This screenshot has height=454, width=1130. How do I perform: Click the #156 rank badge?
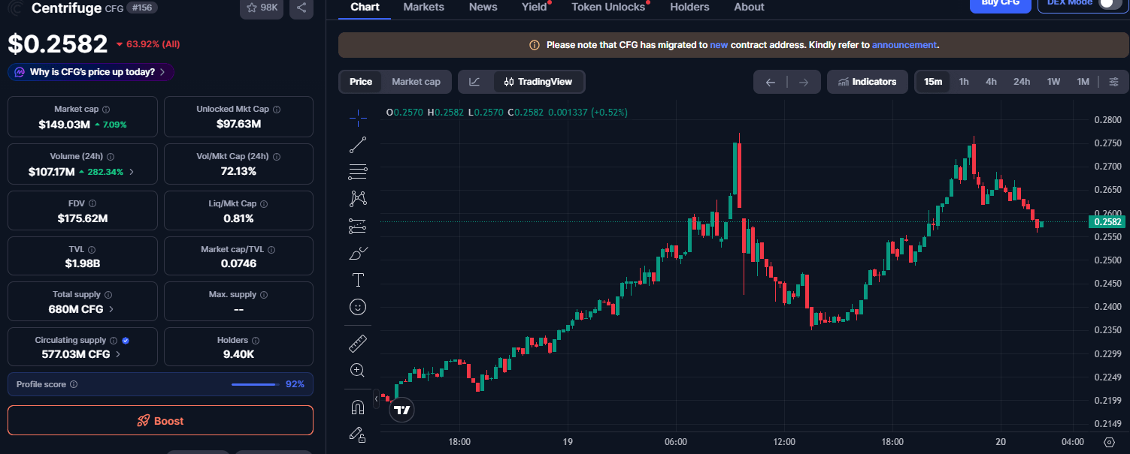click(x=141, y=8)
